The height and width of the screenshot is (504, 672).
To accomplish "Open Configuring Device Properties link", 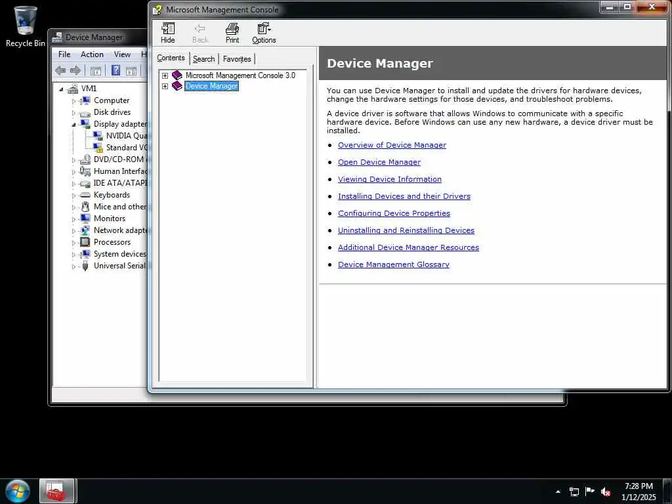I will click(394, 213).
